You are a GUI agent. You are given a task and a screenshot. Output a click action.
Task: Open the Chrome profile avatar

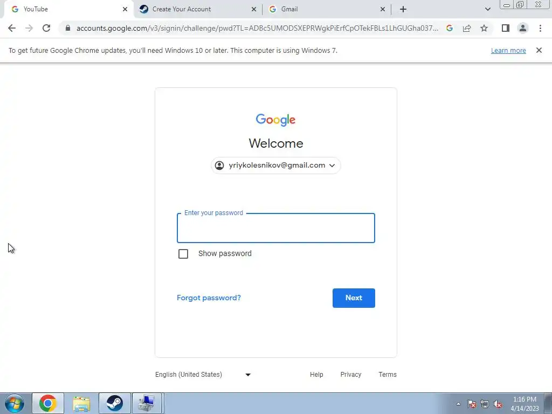tap(523, 28)
